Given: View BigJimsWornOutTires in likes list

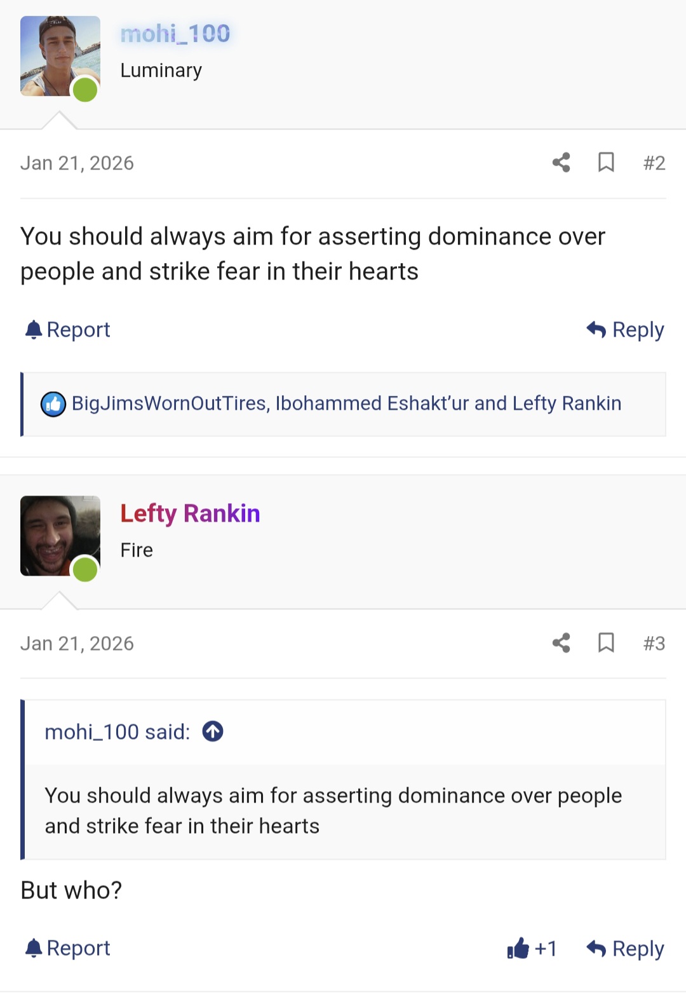Looking at the screenshot, I should point(169,403).
